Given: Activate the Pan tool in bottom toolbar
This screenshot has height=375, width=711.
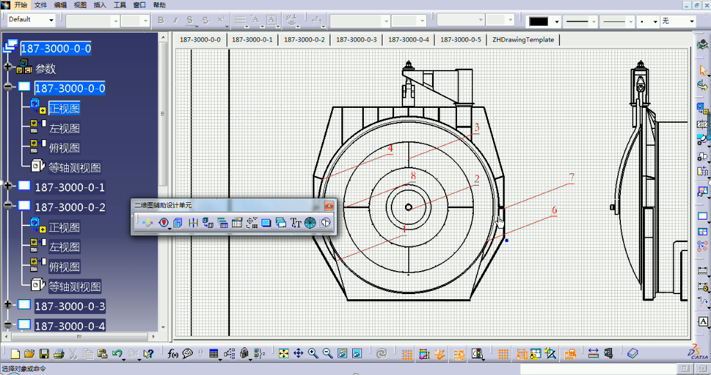Looking at the screenshot, I should [x=299, y=353].
